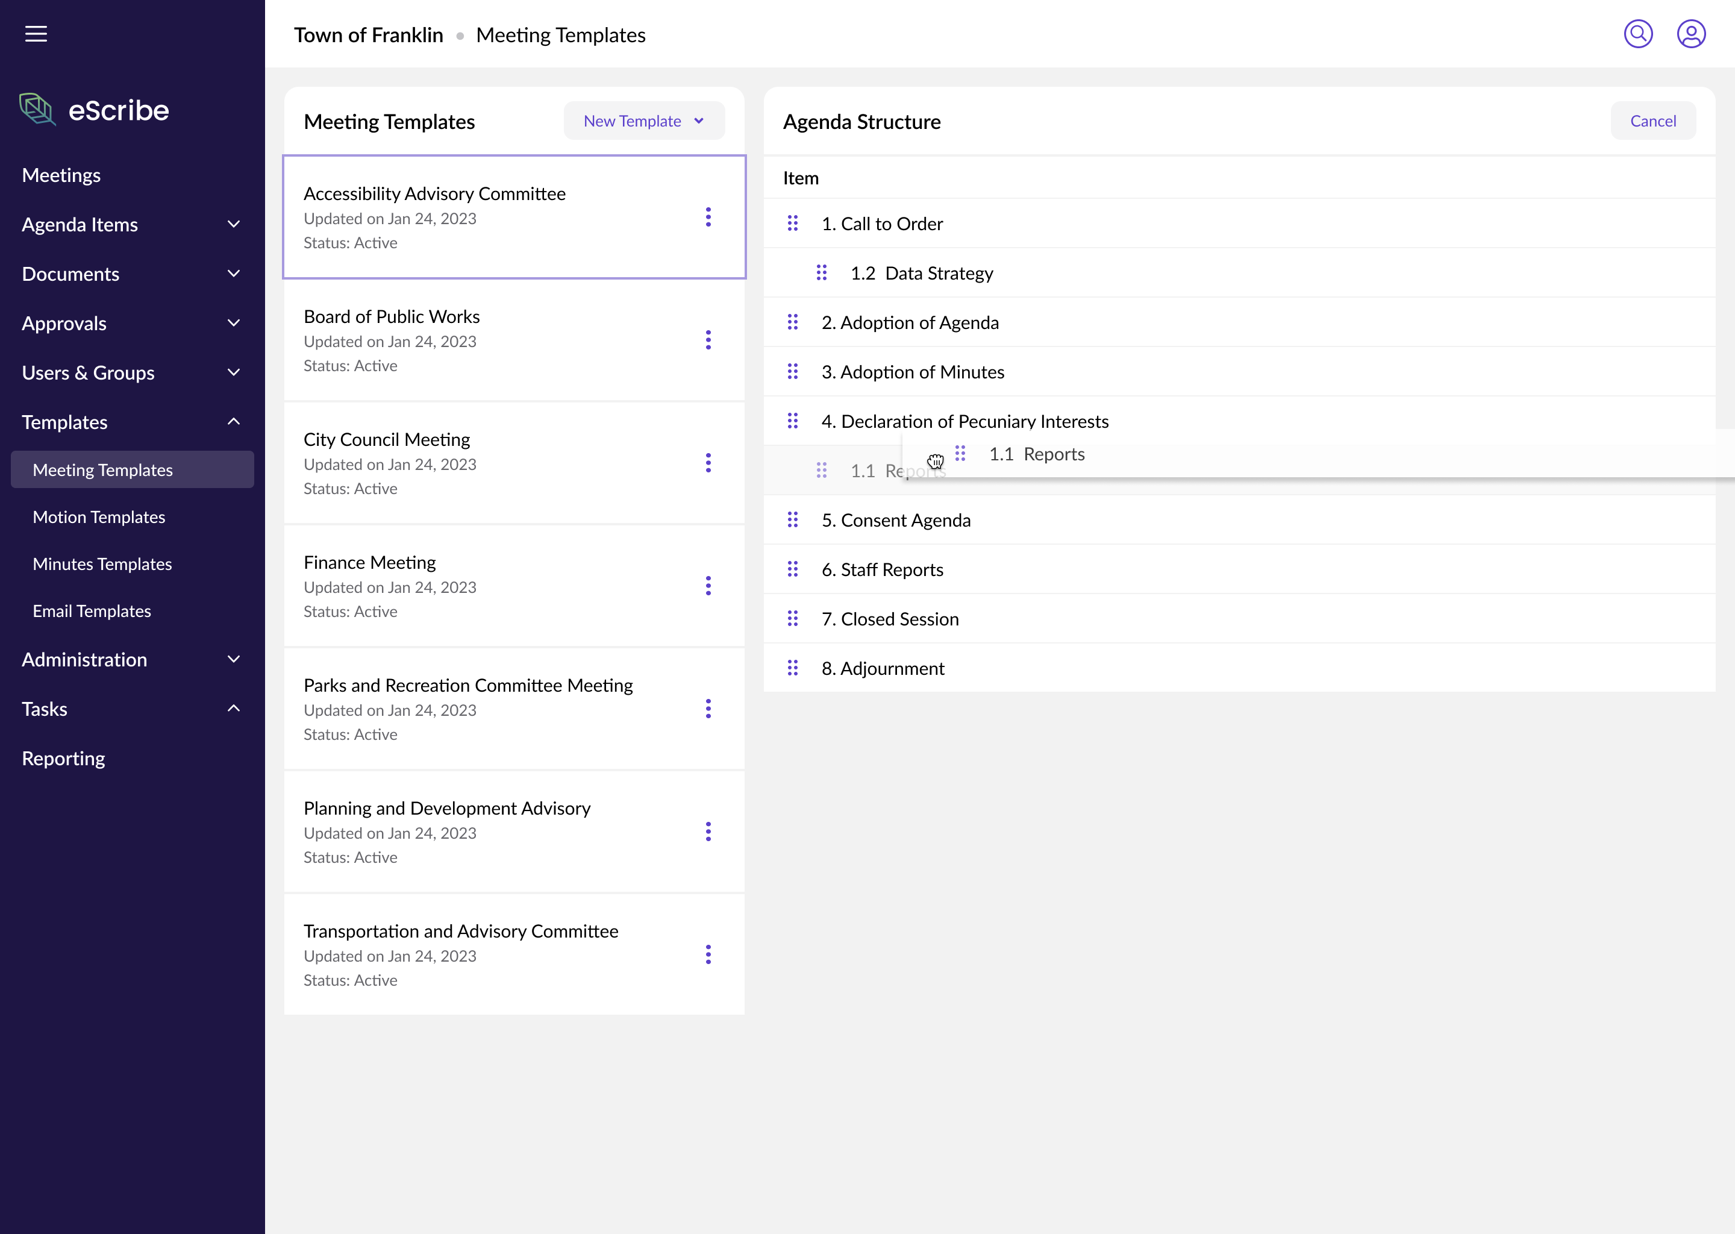Click '2. Adoption of Agenda' item
Image resolution: width=1735 pixels, height=1234 pixels.
click(1239, 322)
